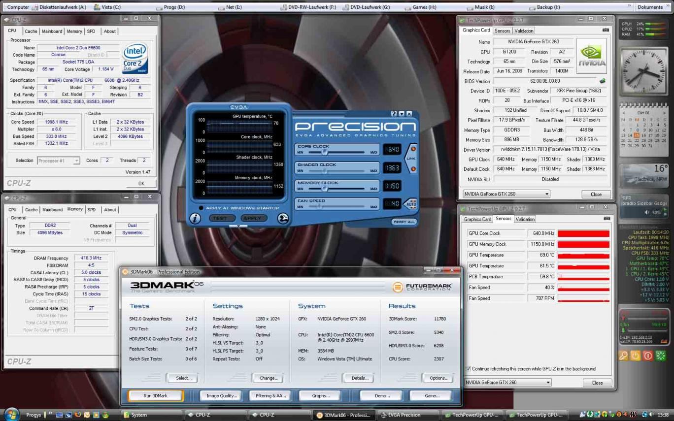Expand the Precision bottom drawer arrow

(x=238, y=227)
